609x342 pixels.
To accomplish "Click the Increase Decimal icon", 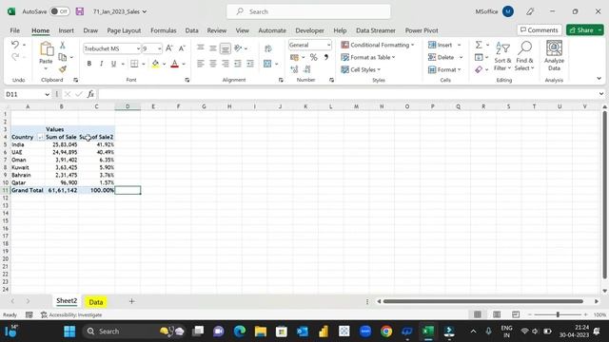I will (294, 69).
